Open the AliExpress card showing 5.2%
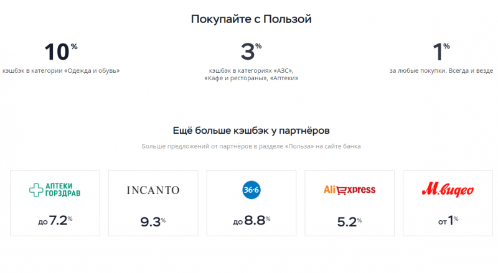This screenshot has height=273, width=498. tap(349, 203)
